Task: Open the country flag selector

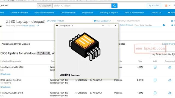Action: [x=167, y=5]
